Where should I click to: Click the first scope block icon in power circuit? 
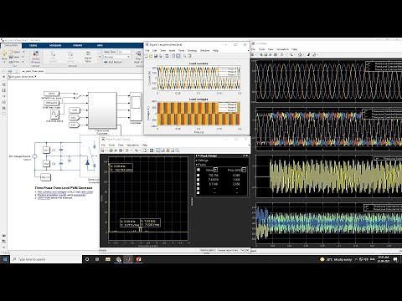(46, 150)
